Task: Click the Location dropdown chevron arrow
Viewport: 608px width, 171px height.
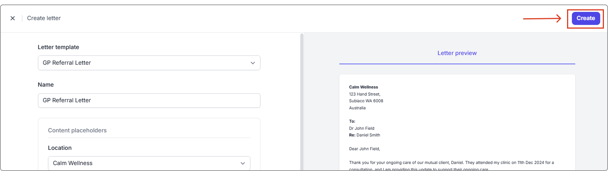Action: pyautogui.click(x=243, y=163)
